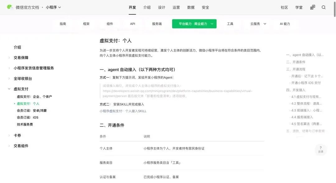Select 虚拟支付：个人 in sidebar
This screenshot has height=183, width=336.
click(x=28, y=104)
